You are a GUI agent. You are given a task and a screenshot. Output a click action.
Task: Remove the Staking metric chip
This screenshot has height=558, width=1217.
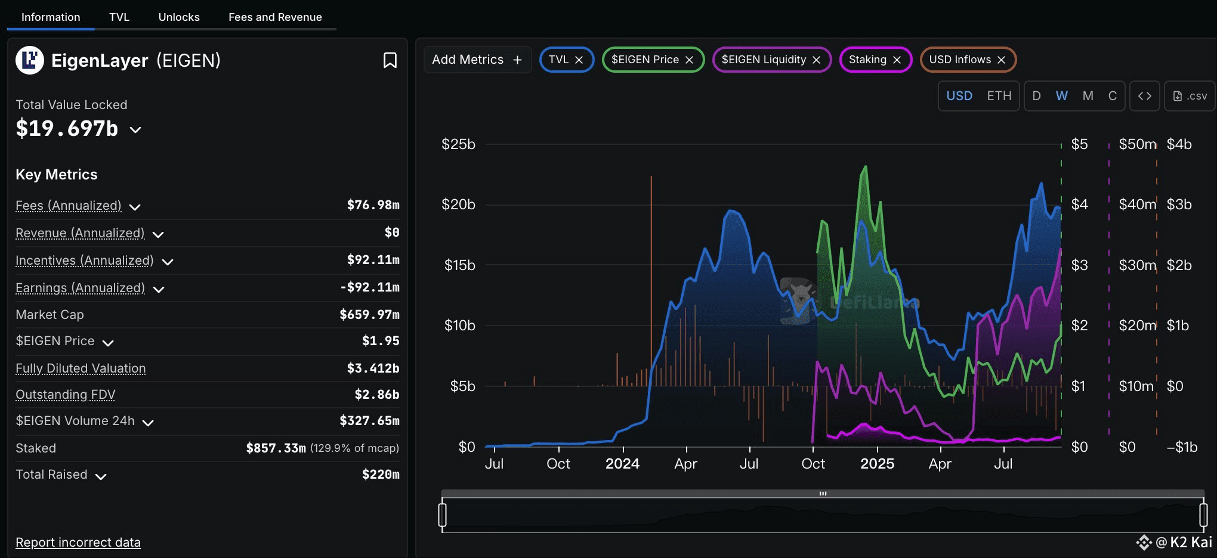897,60
